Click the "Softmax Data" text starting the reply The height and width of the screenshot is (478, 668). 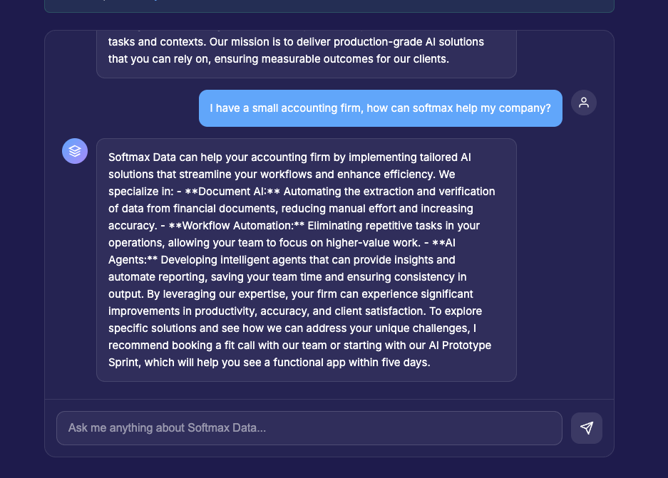(140, 157)
